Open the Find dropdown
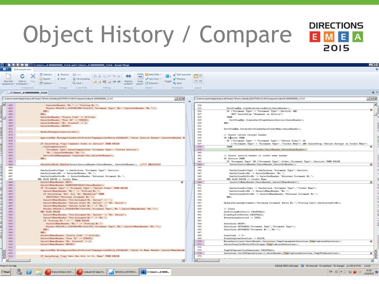Viewport: 379px width, 284px height. click(x=78, y=83)
